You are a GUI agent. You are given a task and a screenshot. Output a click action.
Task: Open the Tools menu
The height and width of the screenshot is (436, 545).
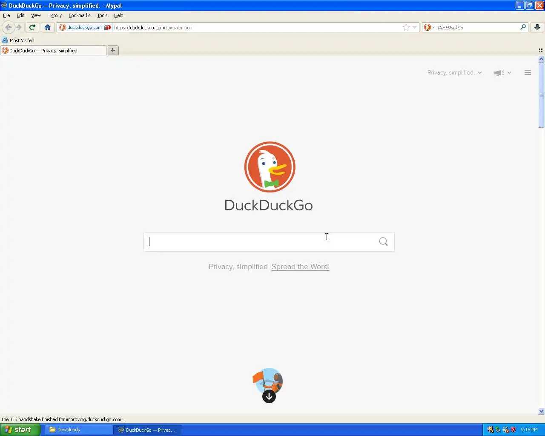102,15
